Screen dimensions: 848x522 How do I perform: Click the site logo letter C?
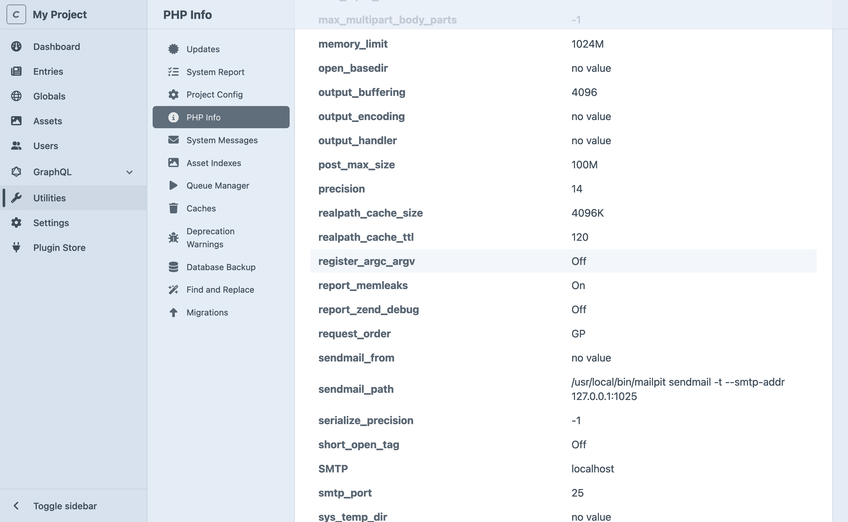click(x=16, y=14)
